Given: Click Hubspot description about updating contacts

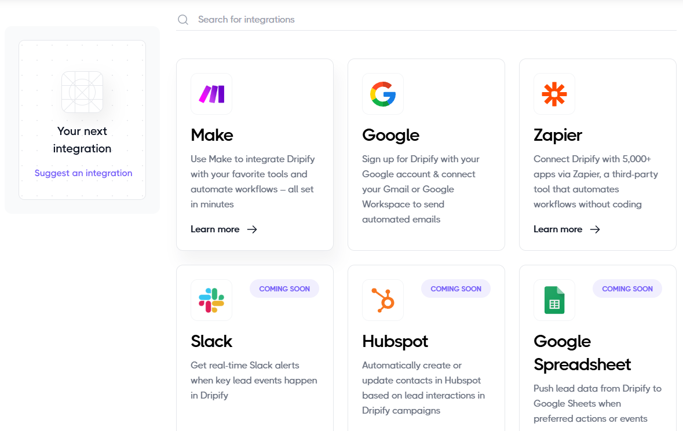Looking at the screenshot, I should tap(423, 388).
